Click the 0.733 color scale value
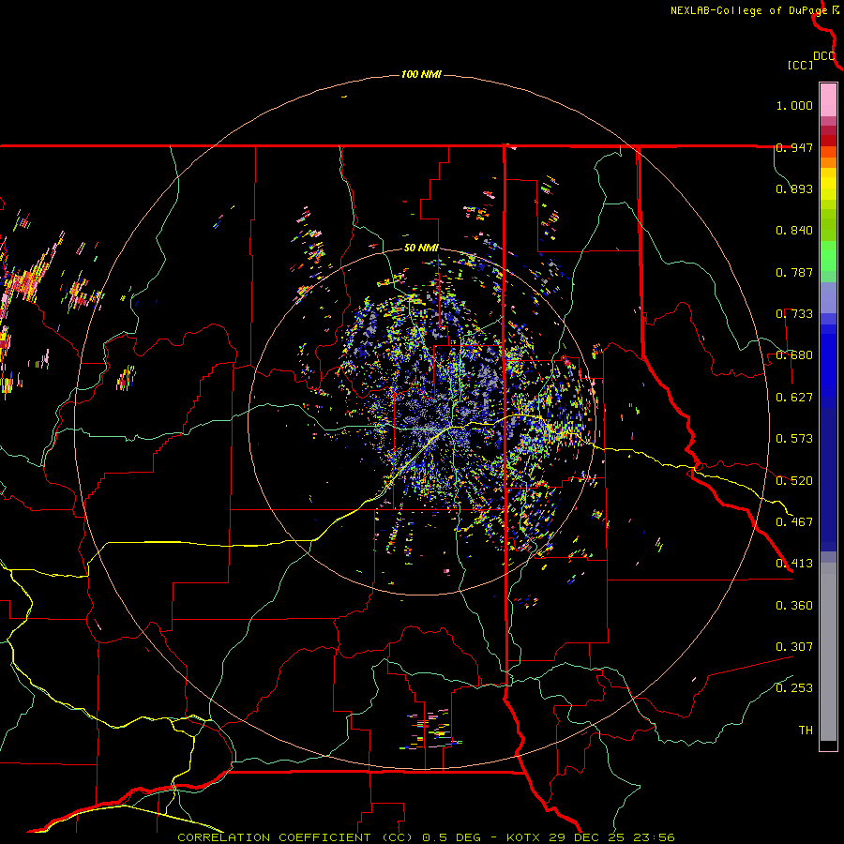This screenshot has width=844, height=844. (794, 314)
